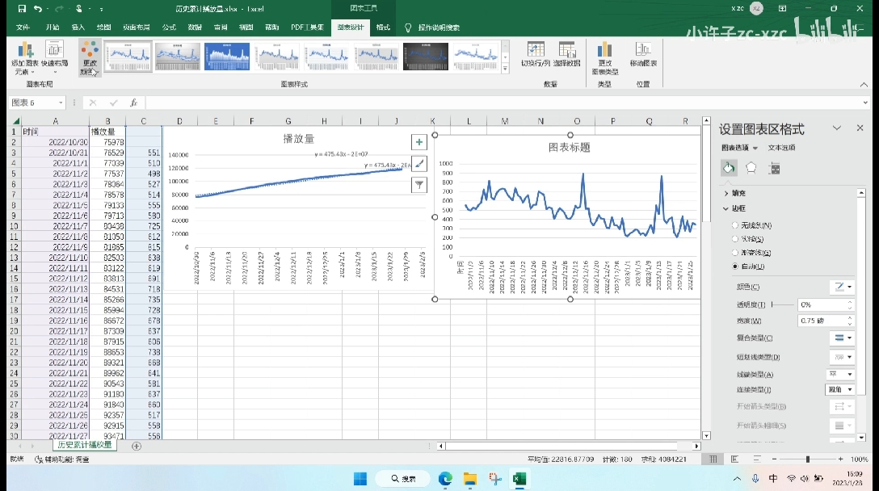This screenshot has width=879, height=491.
Task: Open the Name Box dropdown arrow
Action: pyautogui.click(x=61, y=103)
